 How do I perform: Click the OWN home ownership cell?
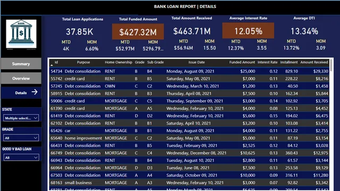(x=110, y=86)
